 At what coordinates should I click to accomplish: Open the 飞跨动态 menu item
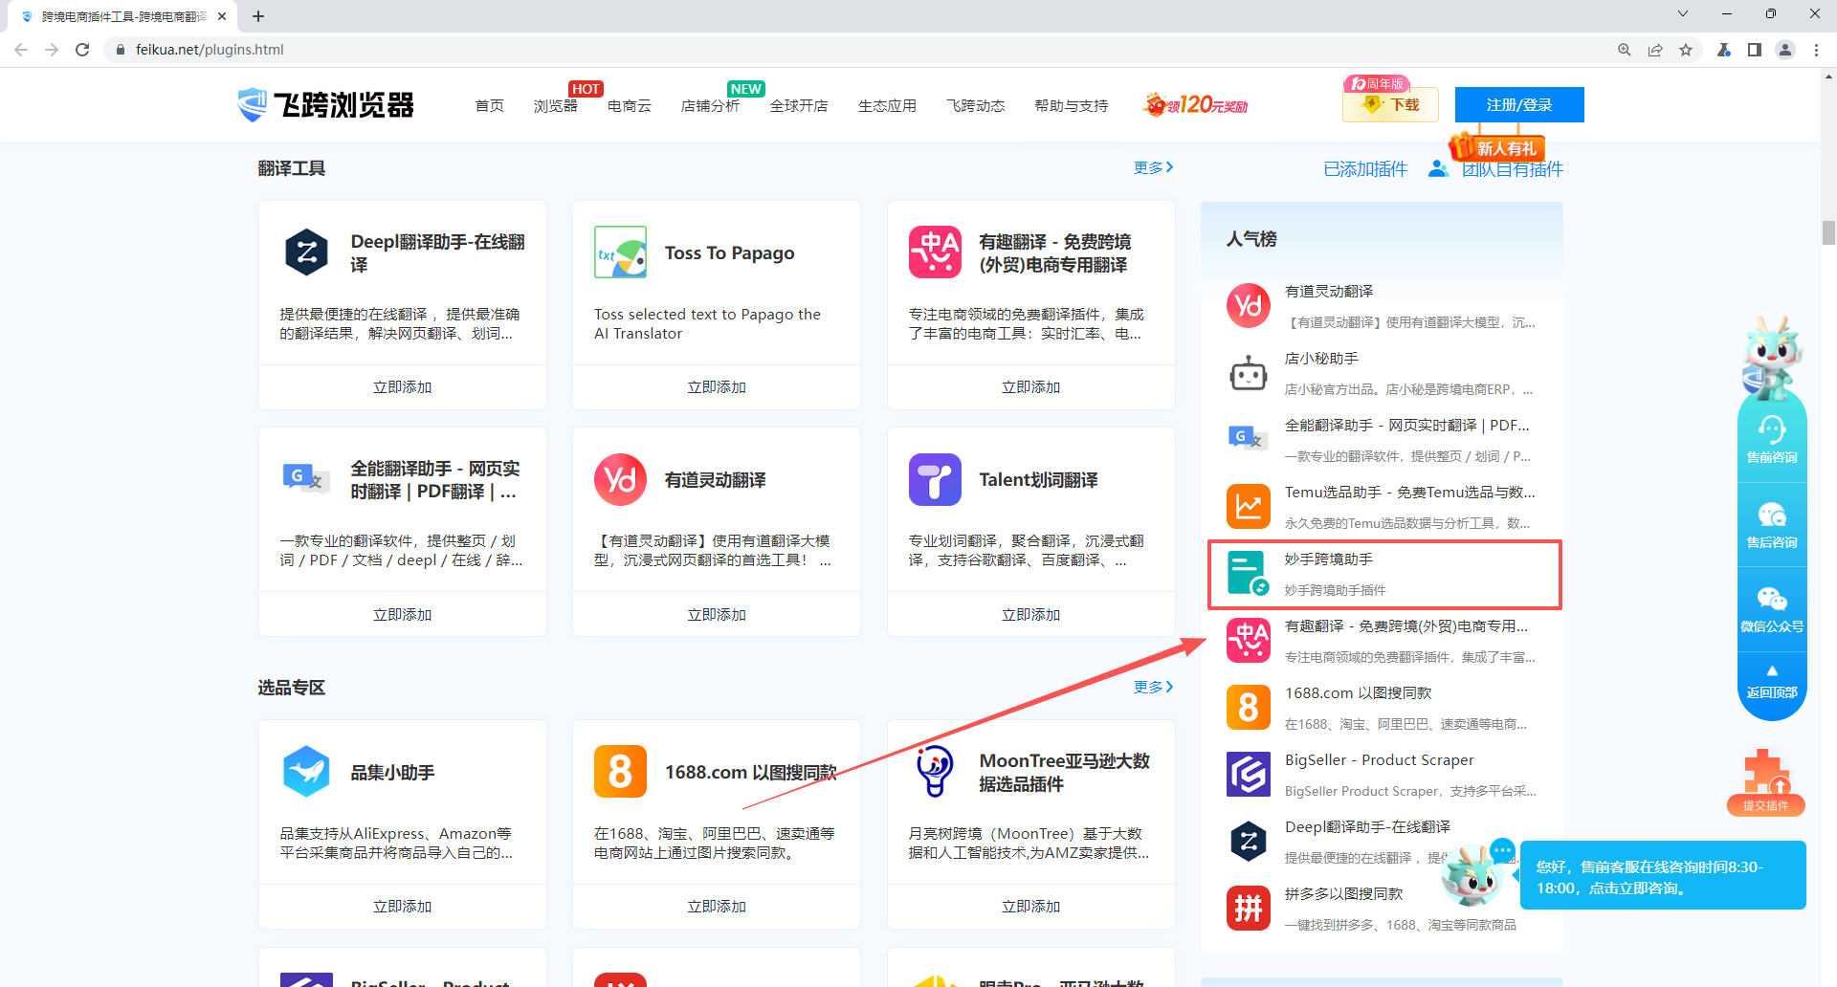(x=976, y=105)
